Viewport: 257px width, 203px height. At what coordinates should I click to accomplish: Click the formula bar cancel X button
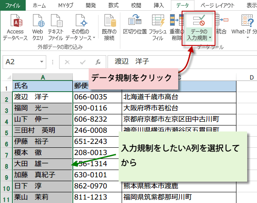(x=67, y=62)
